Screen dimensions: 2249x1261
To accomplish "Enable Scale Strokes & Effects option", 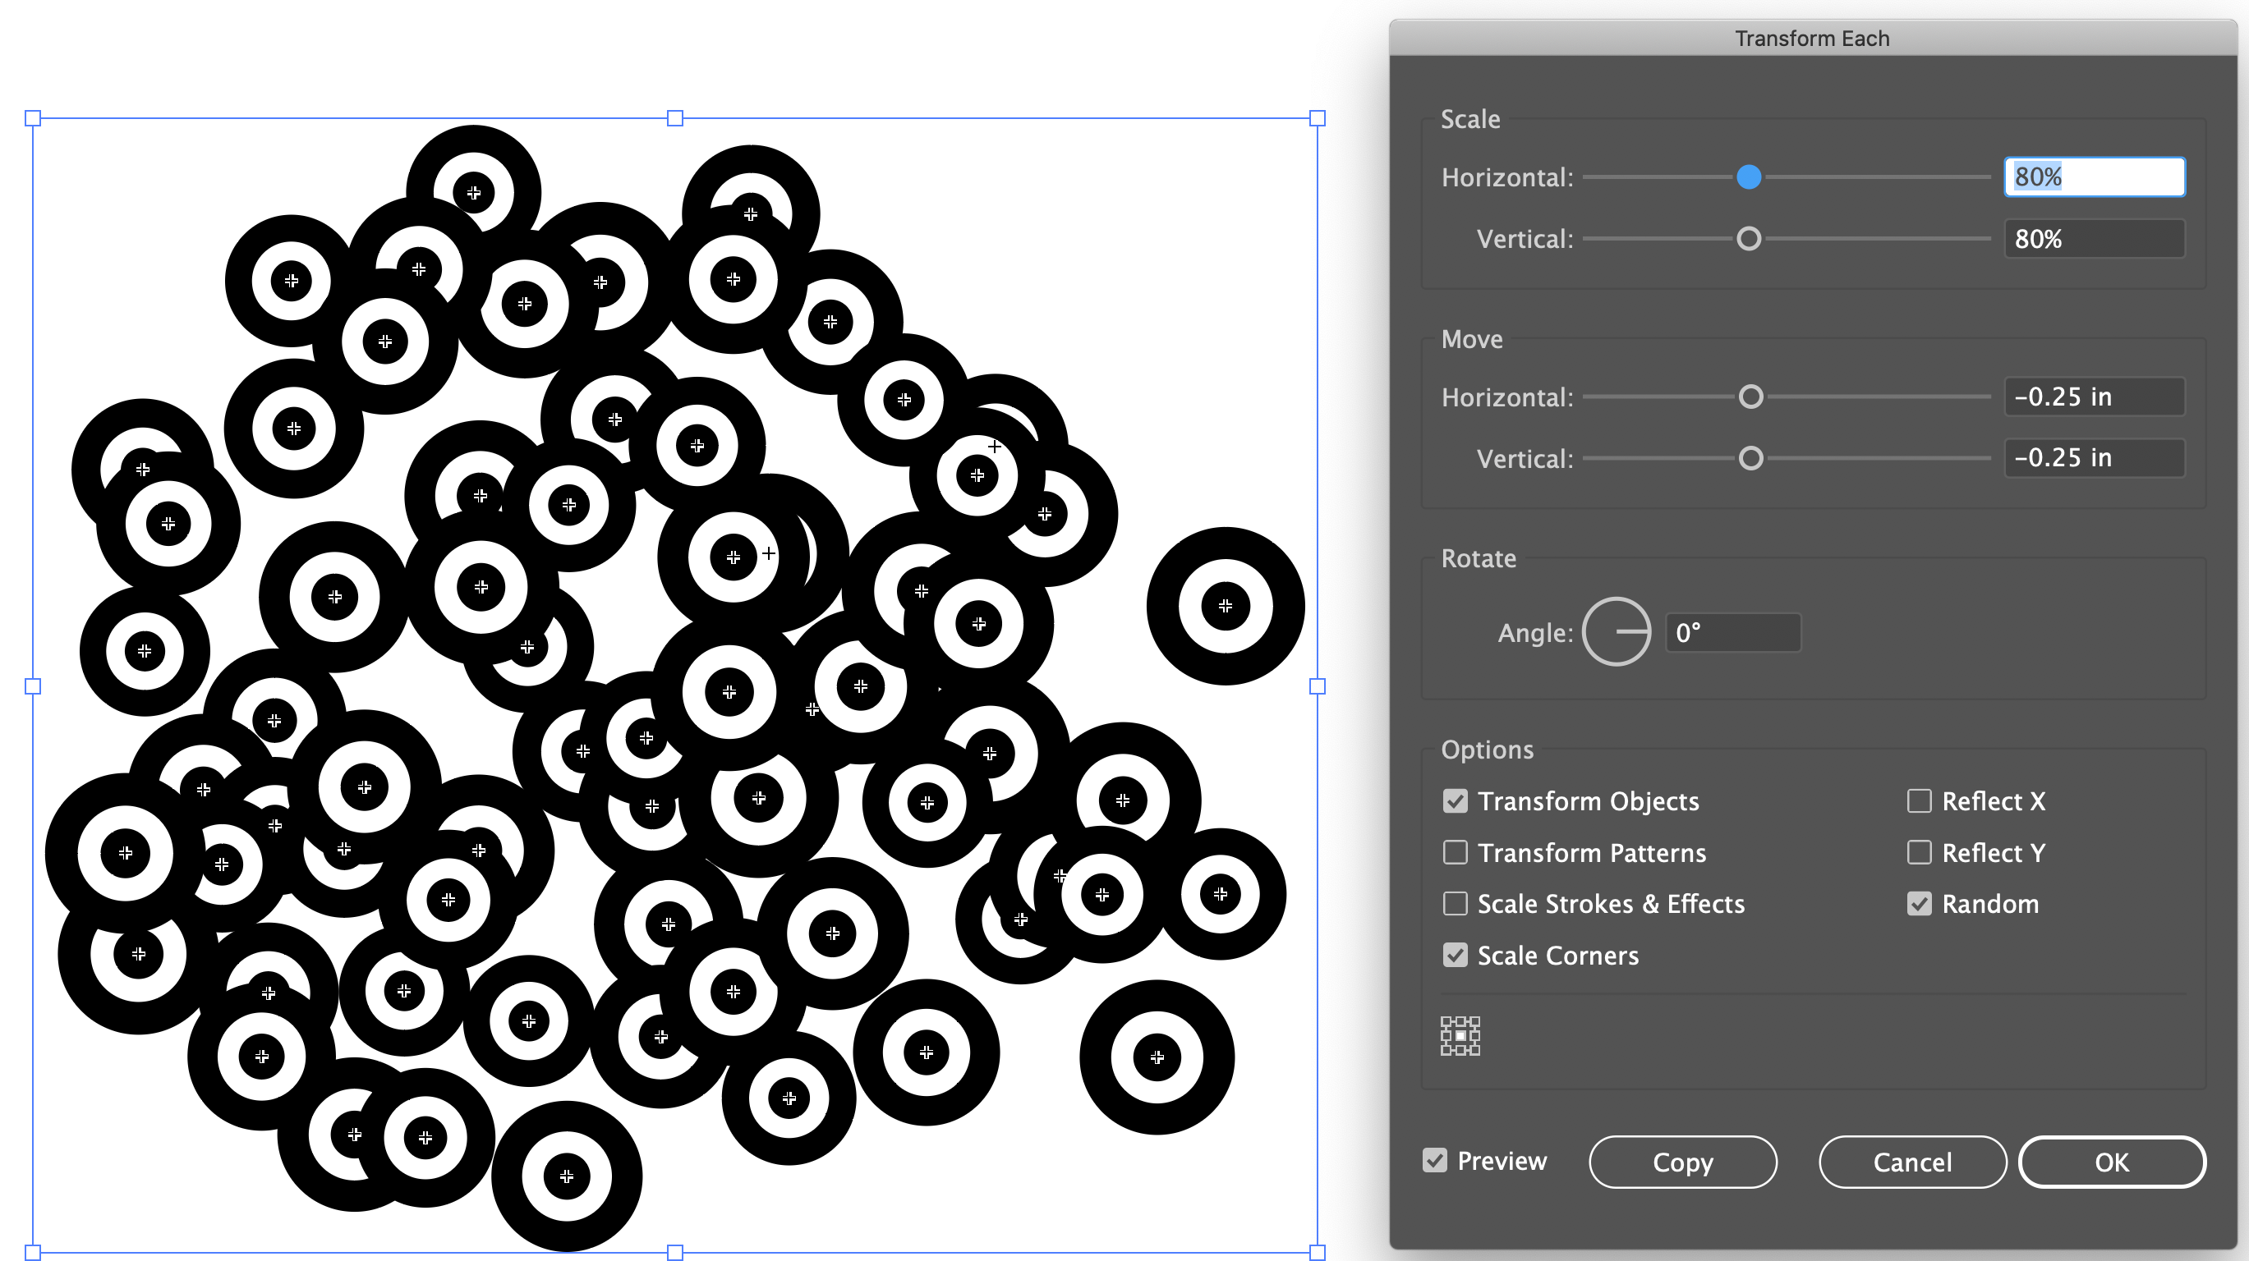I will 1454,903.
